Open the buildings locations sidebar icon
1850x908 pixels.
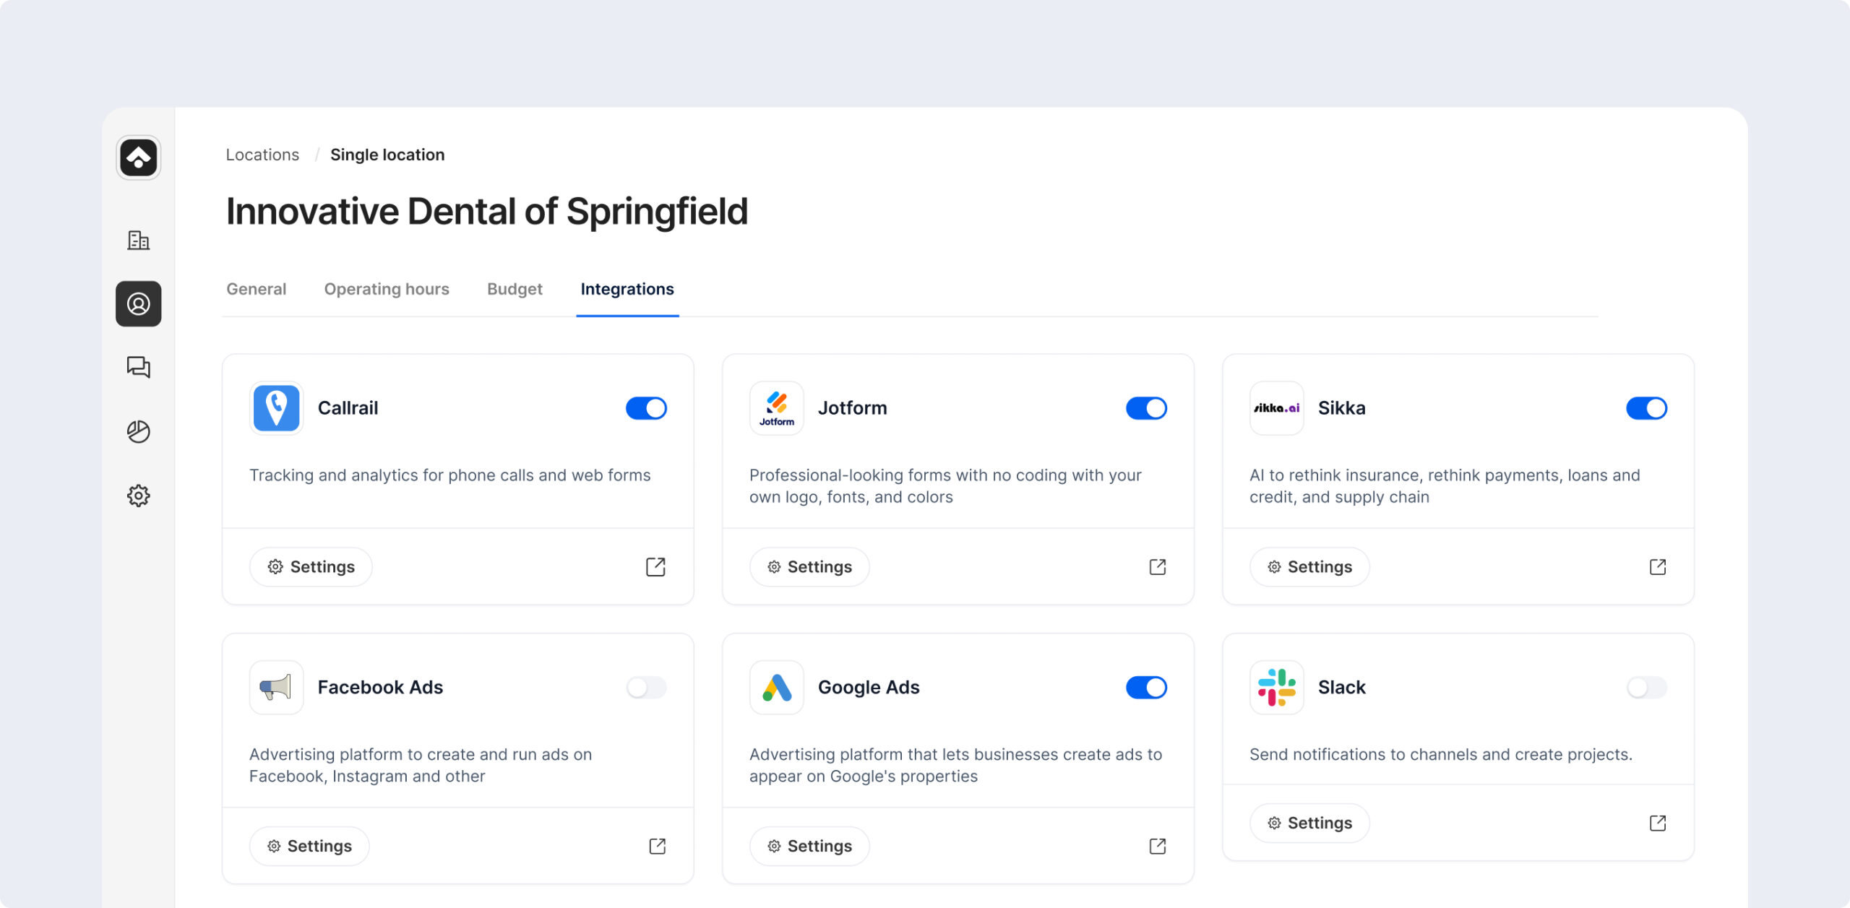coord(138,240)
